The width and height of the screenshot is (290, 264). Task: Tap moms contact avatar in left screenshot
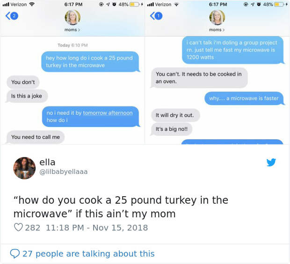tap(72, 17)
